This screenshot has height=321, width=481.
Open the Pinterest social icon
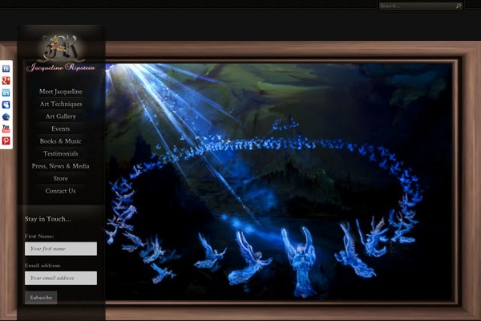pos(6,140)
